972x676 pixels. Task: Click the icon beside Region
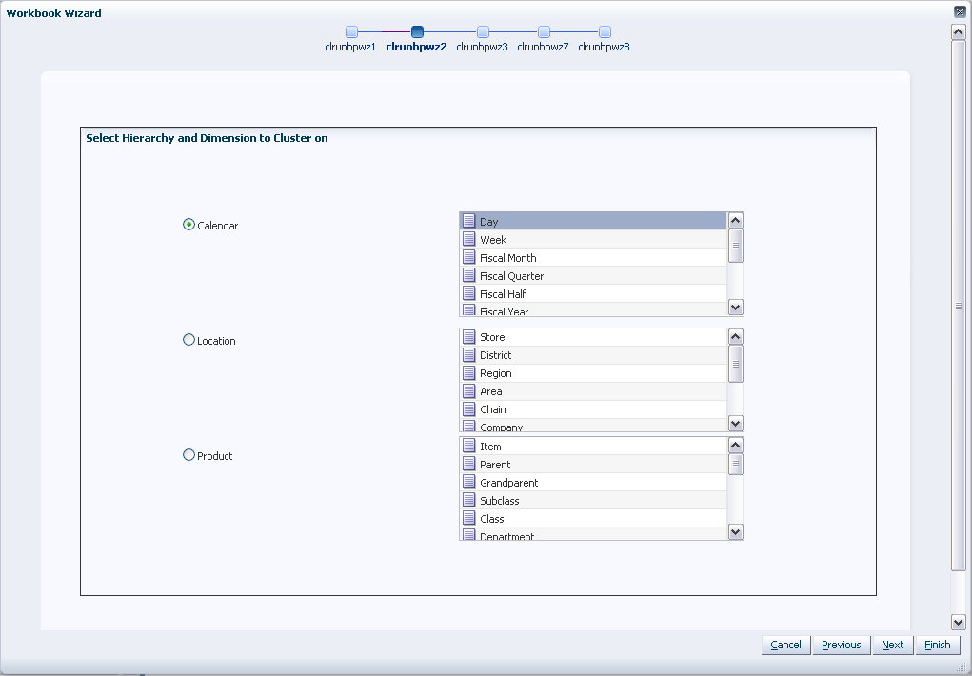pyautogui.click(x=469, y=372)
